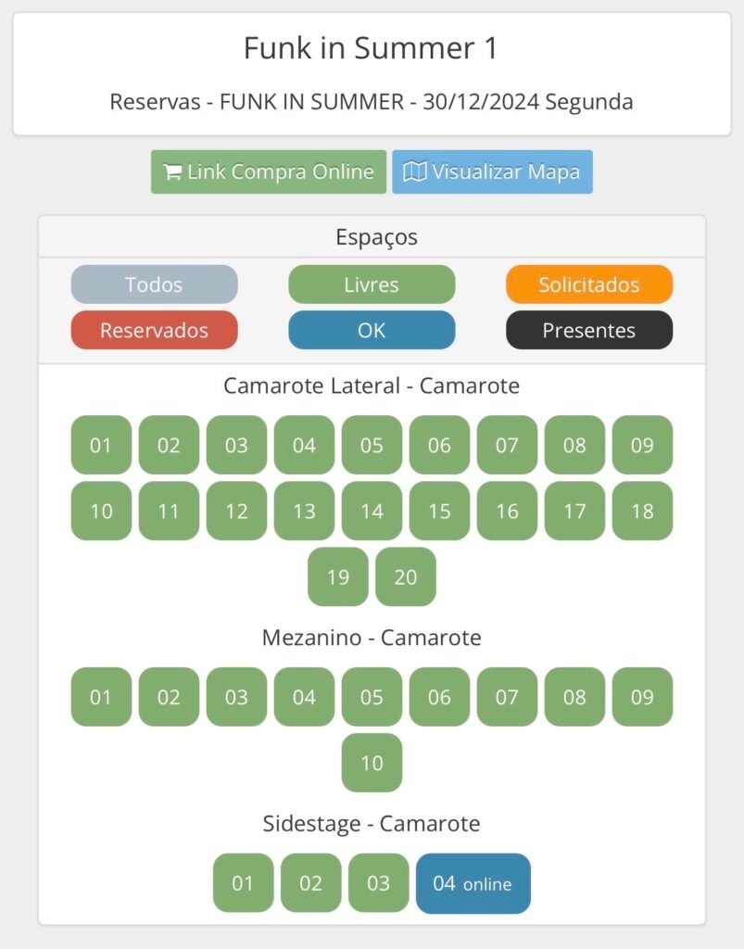Image resolution: width=744 pixels, height=949 pixels.
Task: Open Sidestage space 04 online
Action: 473,883
